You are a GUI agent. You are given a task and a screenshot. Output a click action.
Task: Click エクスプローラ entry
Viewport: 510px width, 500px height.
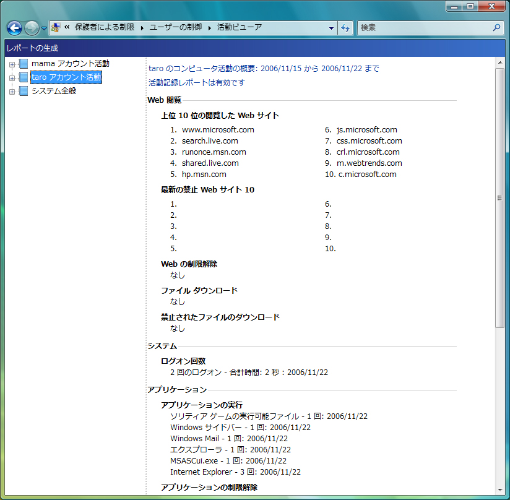pyautogui.click(x=231, y=450)
